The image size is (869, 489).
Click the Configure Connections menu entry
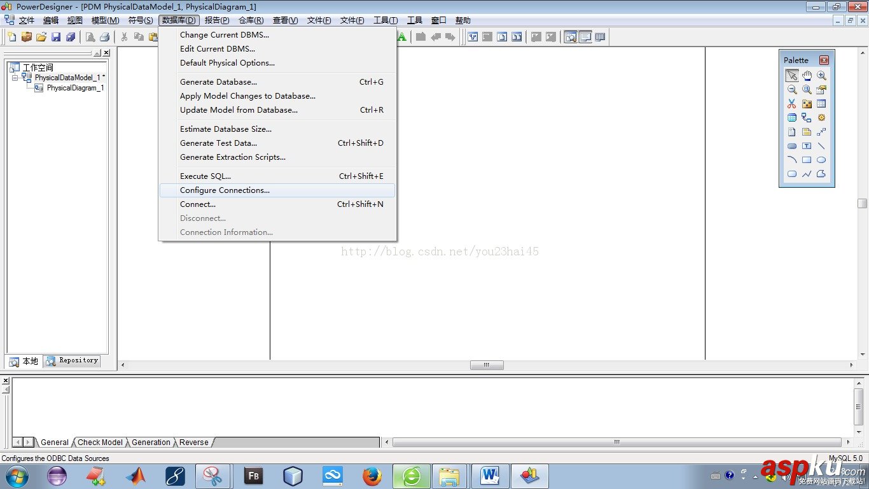pyautogui.click(x=225, y=190)
